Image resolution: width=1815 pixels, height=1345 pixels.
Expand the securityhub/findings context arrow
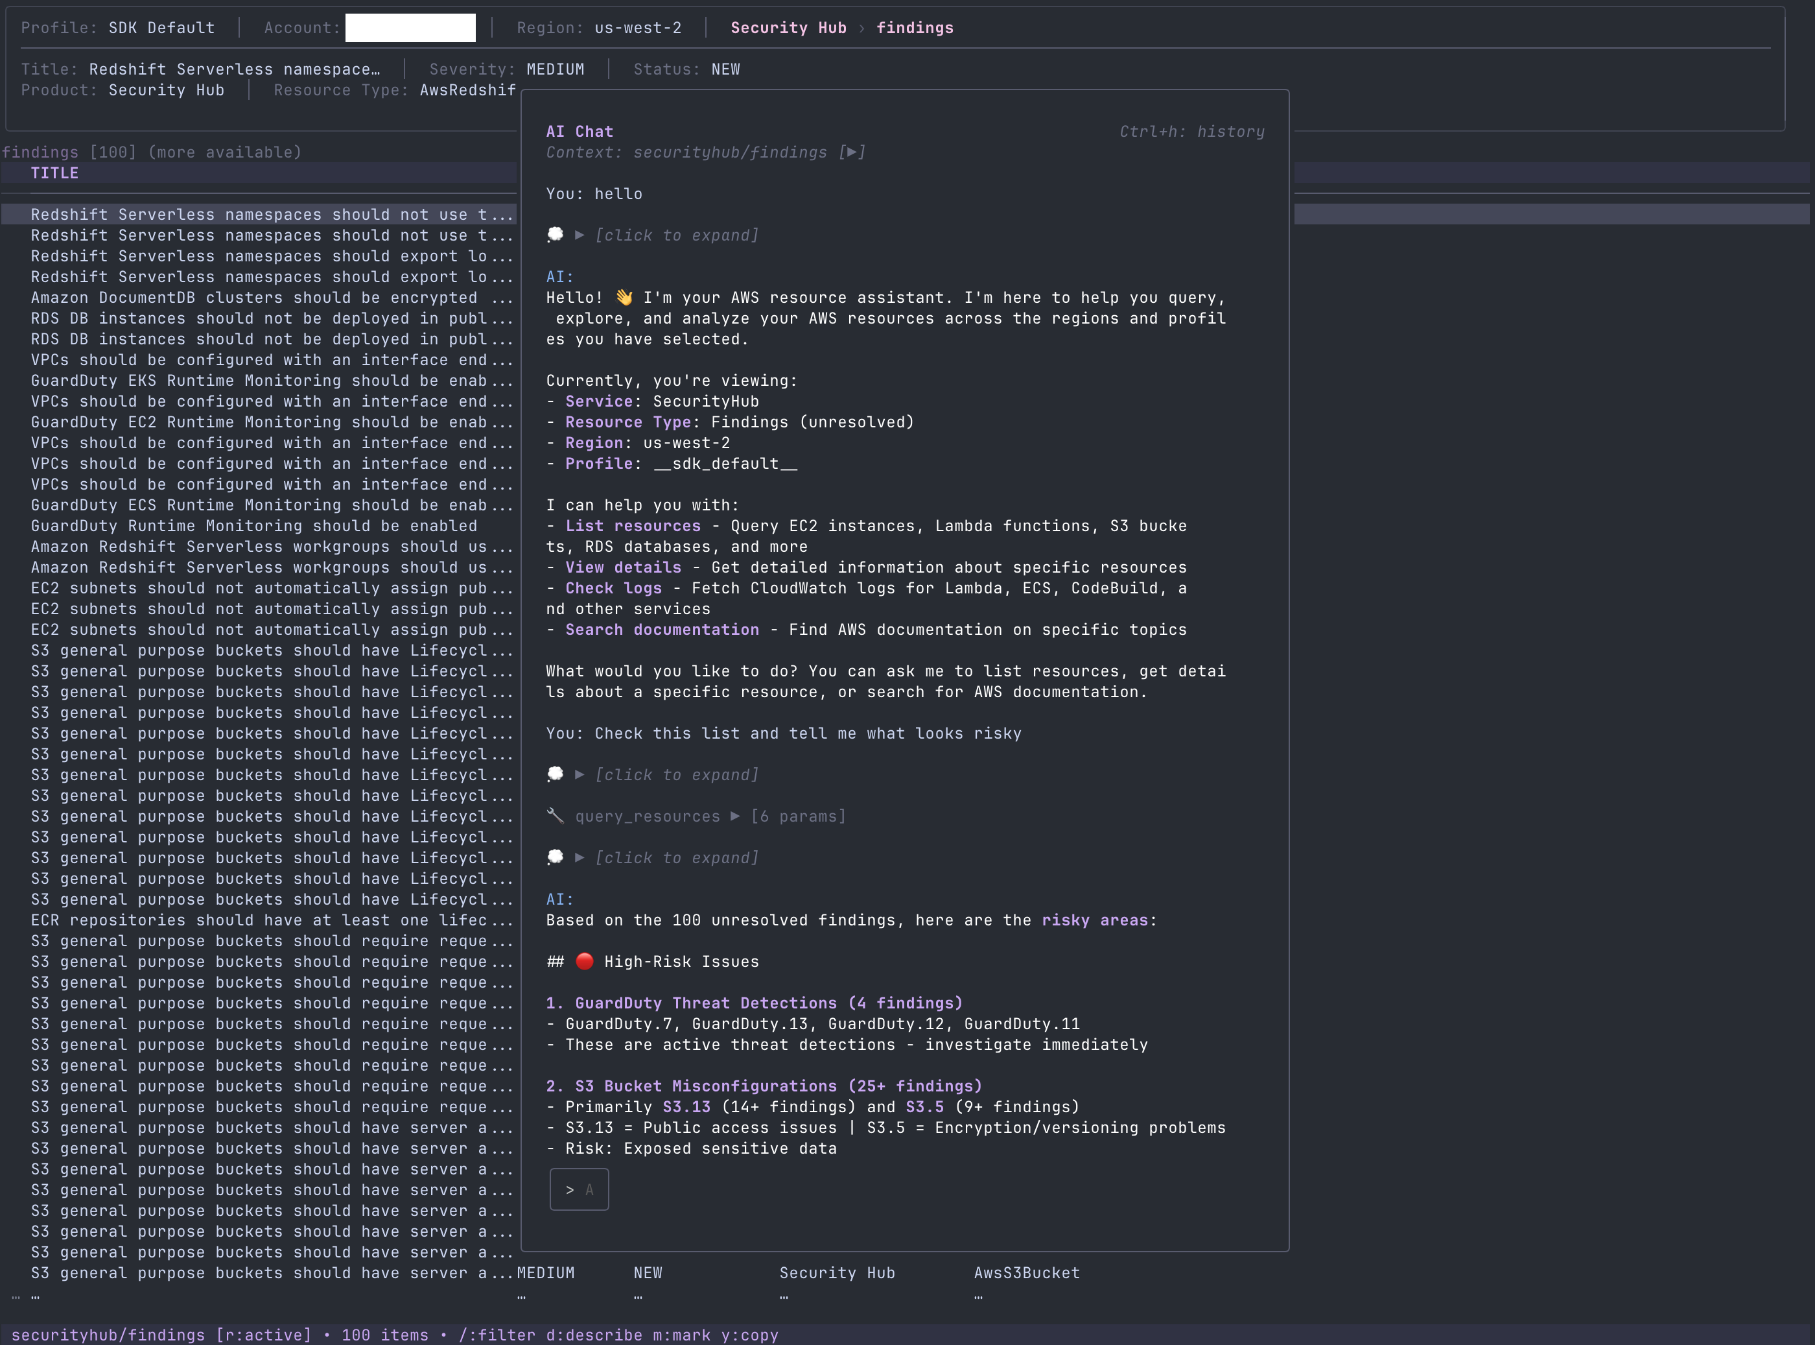[x=851, y=152]
